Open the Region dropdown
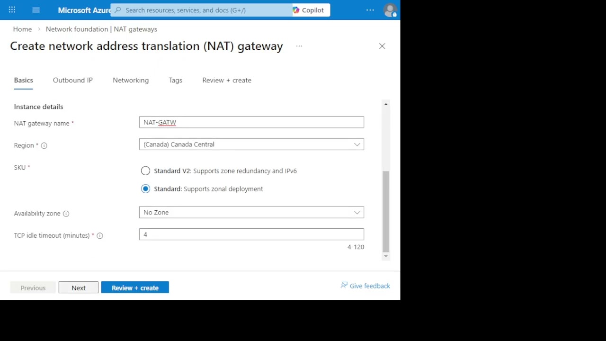The image size is (606, 341). click(251, 144)
